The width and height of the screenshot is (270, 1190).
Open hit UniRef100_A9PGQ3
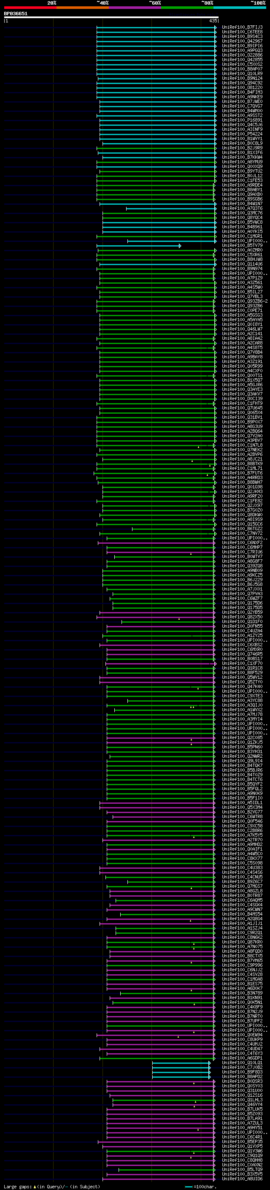pyautogui.click(x=242, y=50)
